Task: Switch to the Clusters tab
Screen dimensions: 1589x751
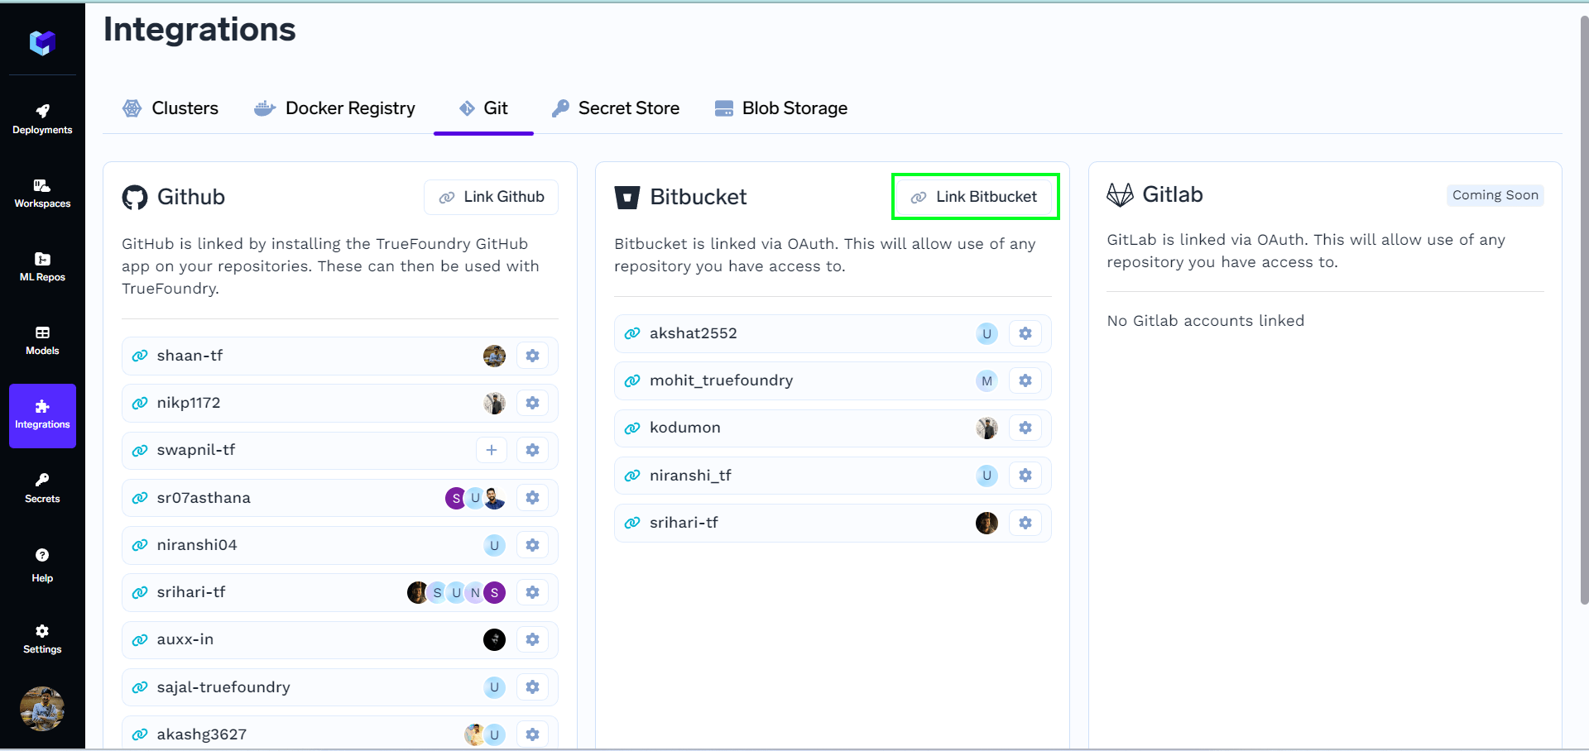Action: (170, 108)
